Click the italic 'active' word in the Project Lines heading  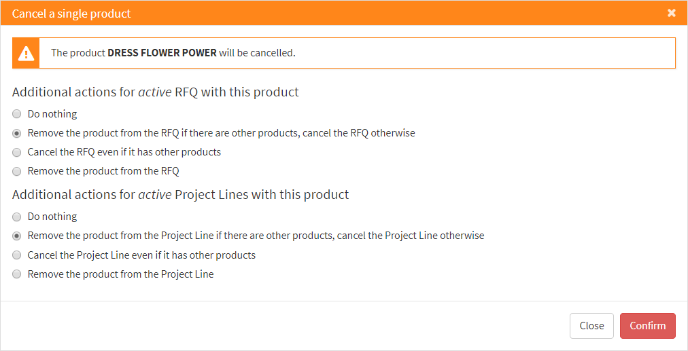155,194
